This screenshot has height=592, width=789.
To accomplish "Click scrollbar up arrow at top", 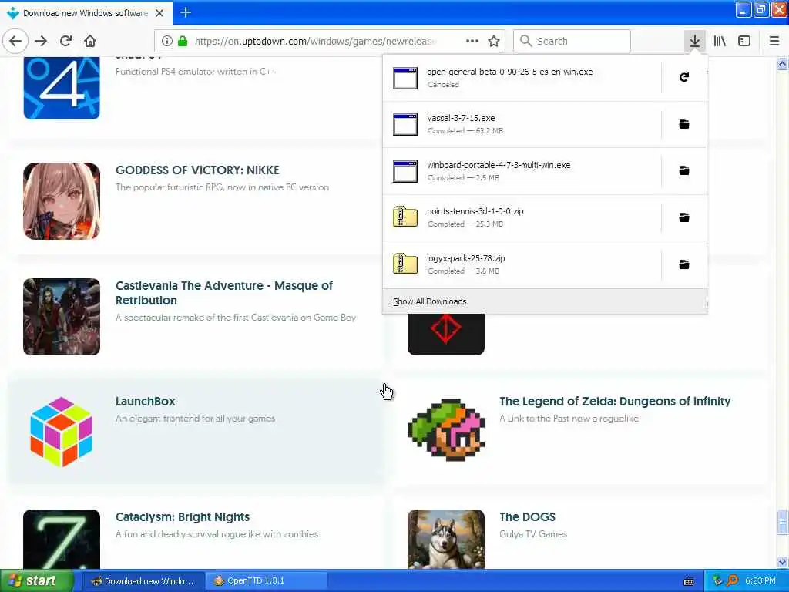I will 783,63.
